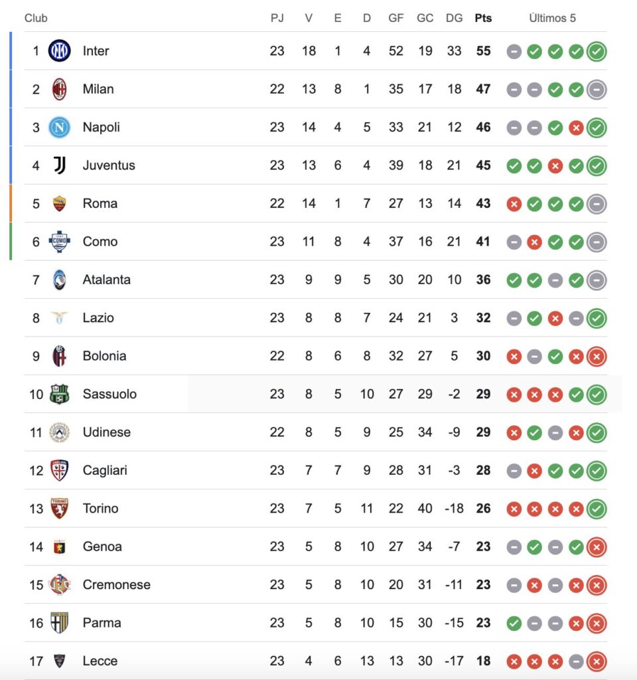The image size is (637, 680).
Task: Click the Napoli club crest icon
Action: 60,127
